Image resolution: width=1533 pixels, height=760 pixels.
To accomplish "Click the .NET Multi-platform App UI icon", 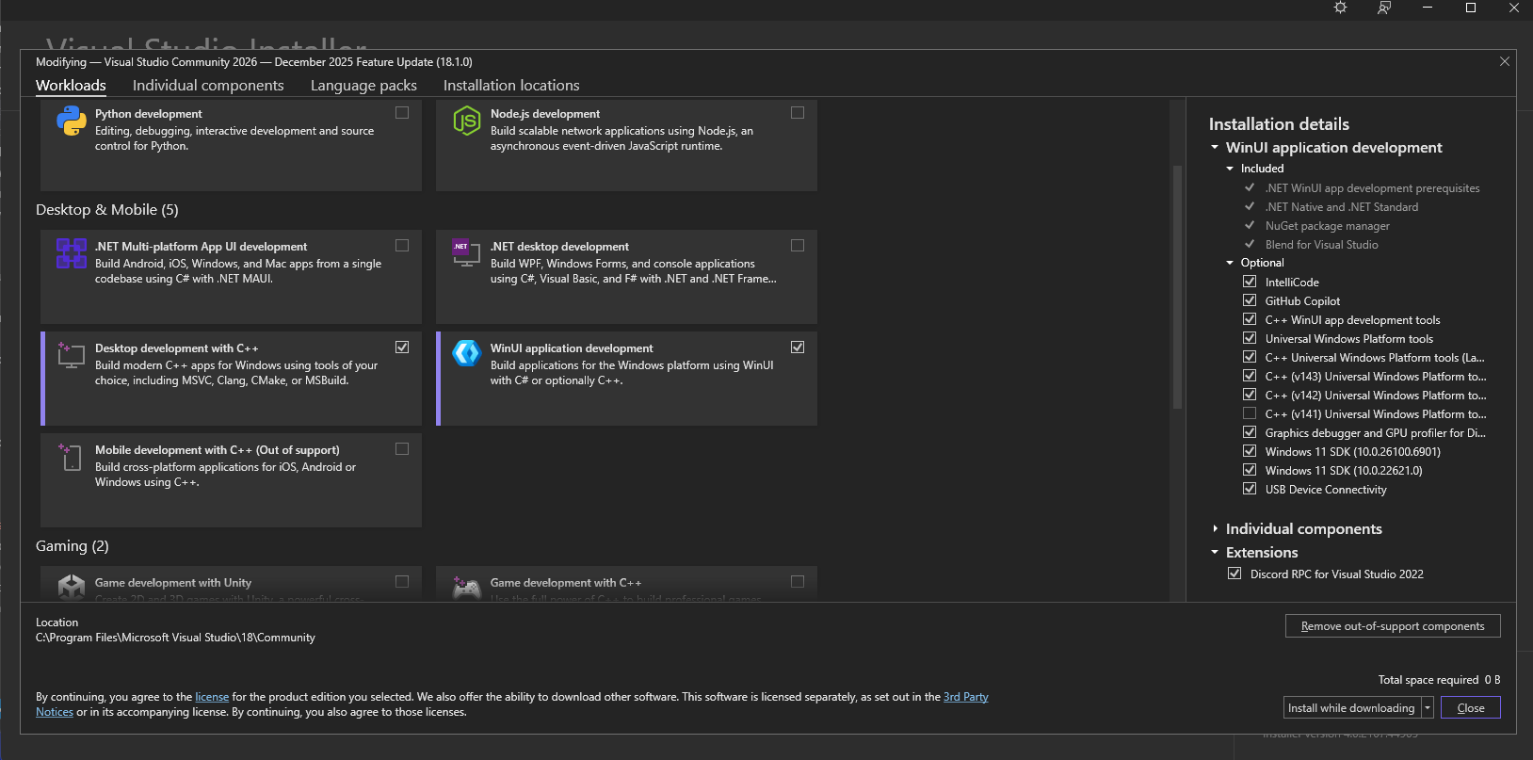I will (x=72, y=253).
